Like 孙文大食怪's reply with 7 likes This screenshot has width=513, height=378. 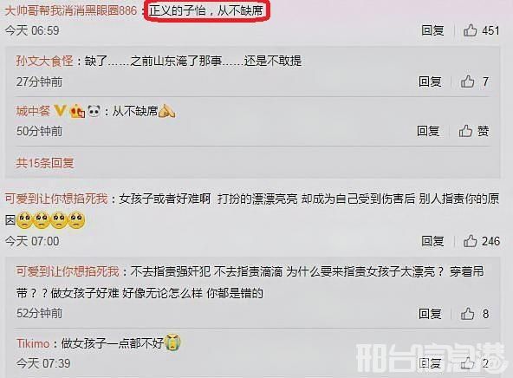click(468, 81)
